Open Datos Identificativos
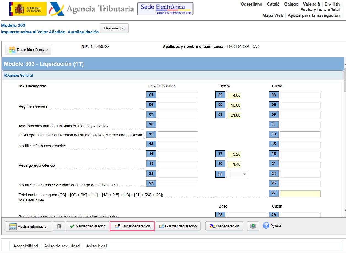 [28, 50]
